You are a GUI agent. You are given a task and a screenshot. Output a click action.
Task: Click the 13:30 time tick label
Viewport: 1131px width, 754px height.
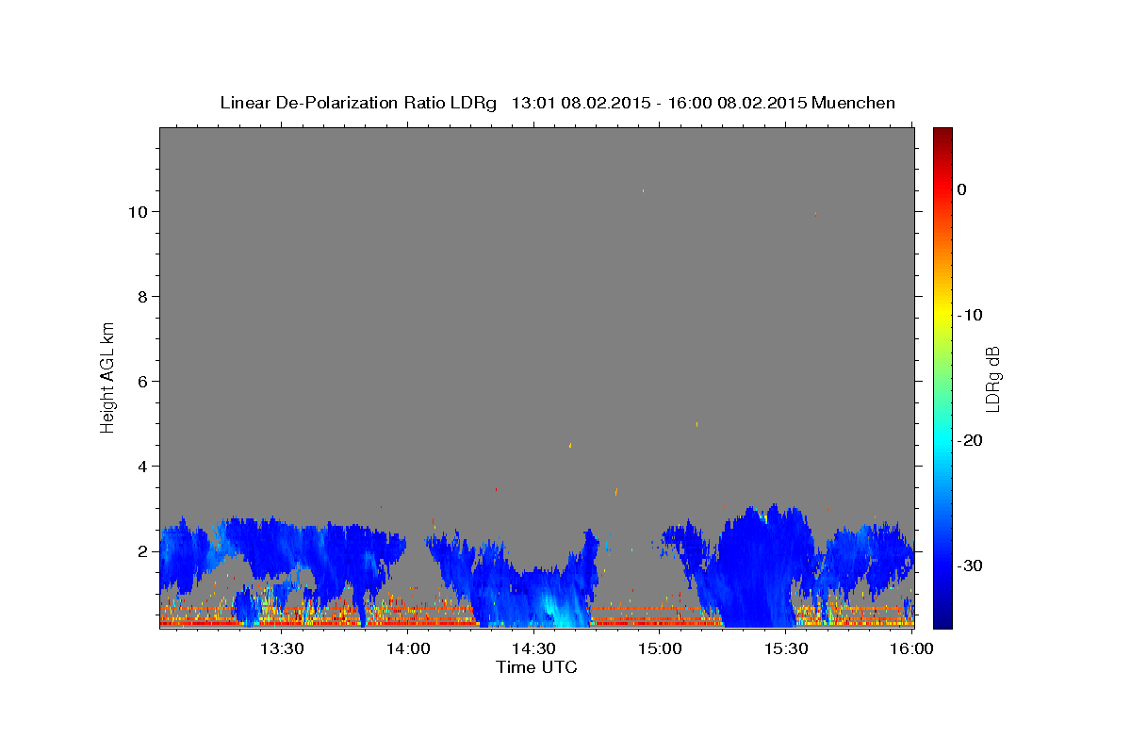pyautogui.click(x=282, y=648)
